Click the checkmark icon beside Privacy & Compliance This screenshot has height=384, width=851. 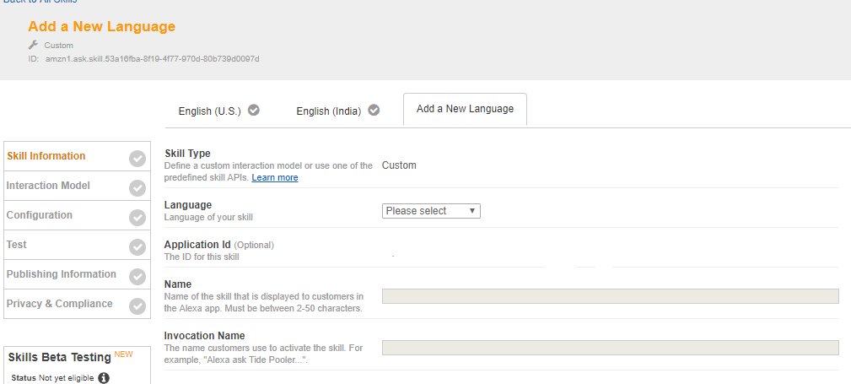click(x=137, y=306)
